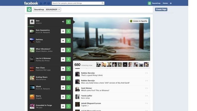Toggle vote count on What Vibrations?

pos(68,50)
